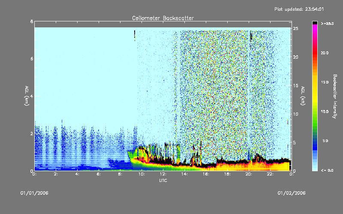Image resolution: width=343 pixels, height=214 pixels.
Task: Click the 15 tick on kft axis
Action: (296, 86)
